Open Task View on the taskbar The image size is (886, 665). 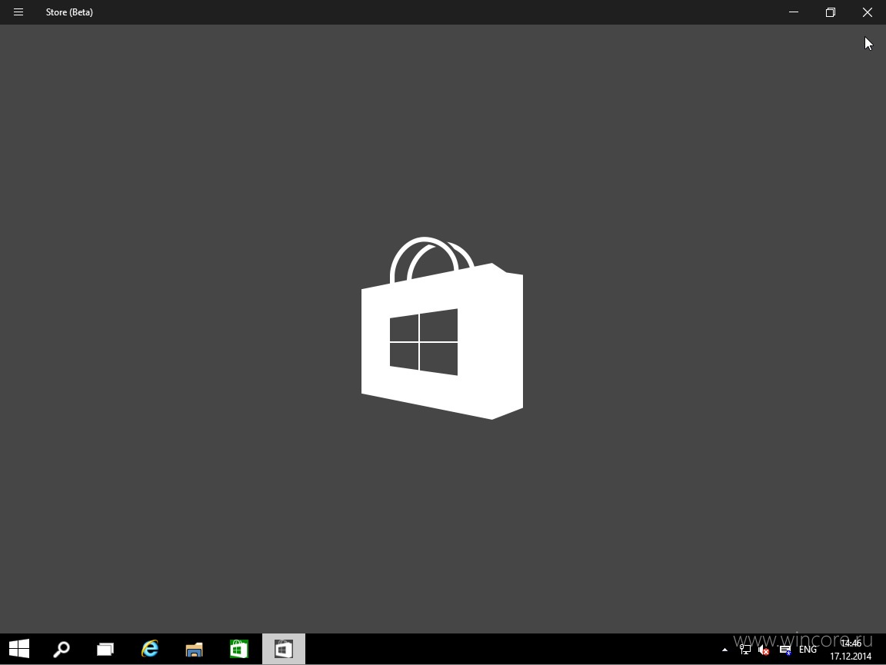click(x=105, y=649)
